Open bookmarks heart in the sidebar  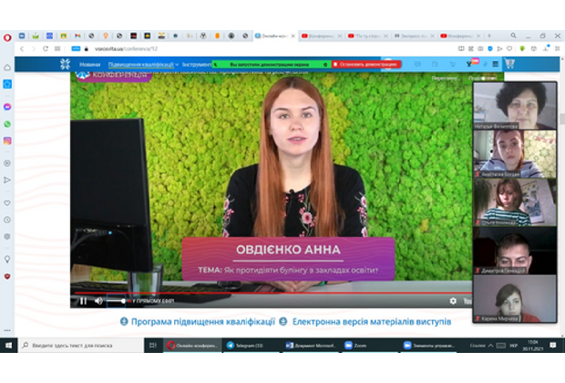(7, 203)
